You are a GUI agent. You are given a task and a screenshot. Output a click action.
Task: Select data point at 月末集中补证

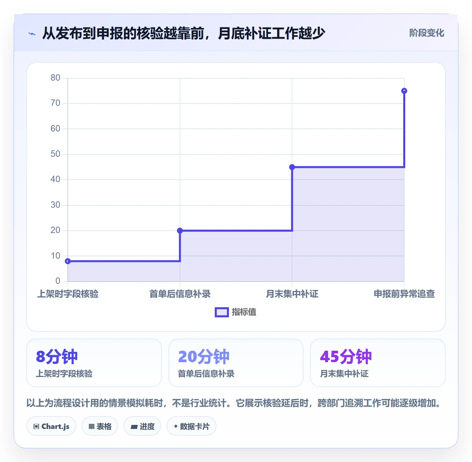point(292,167)
